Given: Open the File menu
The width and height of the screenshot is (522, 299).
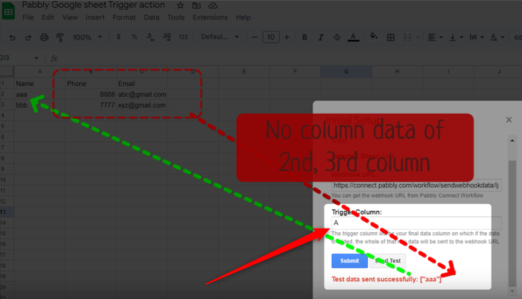Looking at the screenshot, I should (x=28, y=17).
